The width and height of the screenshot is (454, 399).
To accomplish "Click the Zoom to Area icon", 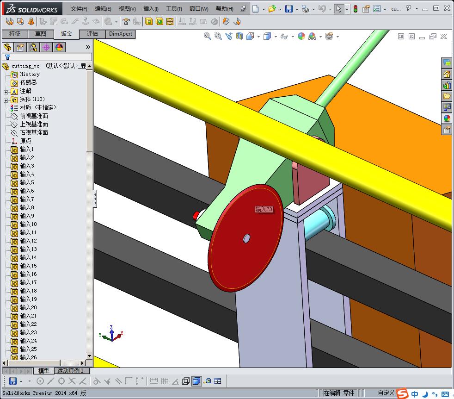I will (x=218, y=36).
